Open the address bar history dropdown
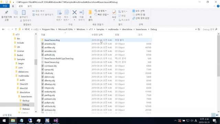220x124 pixels. point(196,29)
